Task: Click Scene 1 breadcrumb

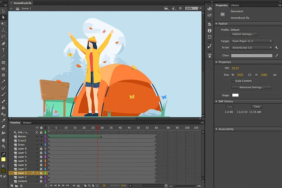Action: 26,8
